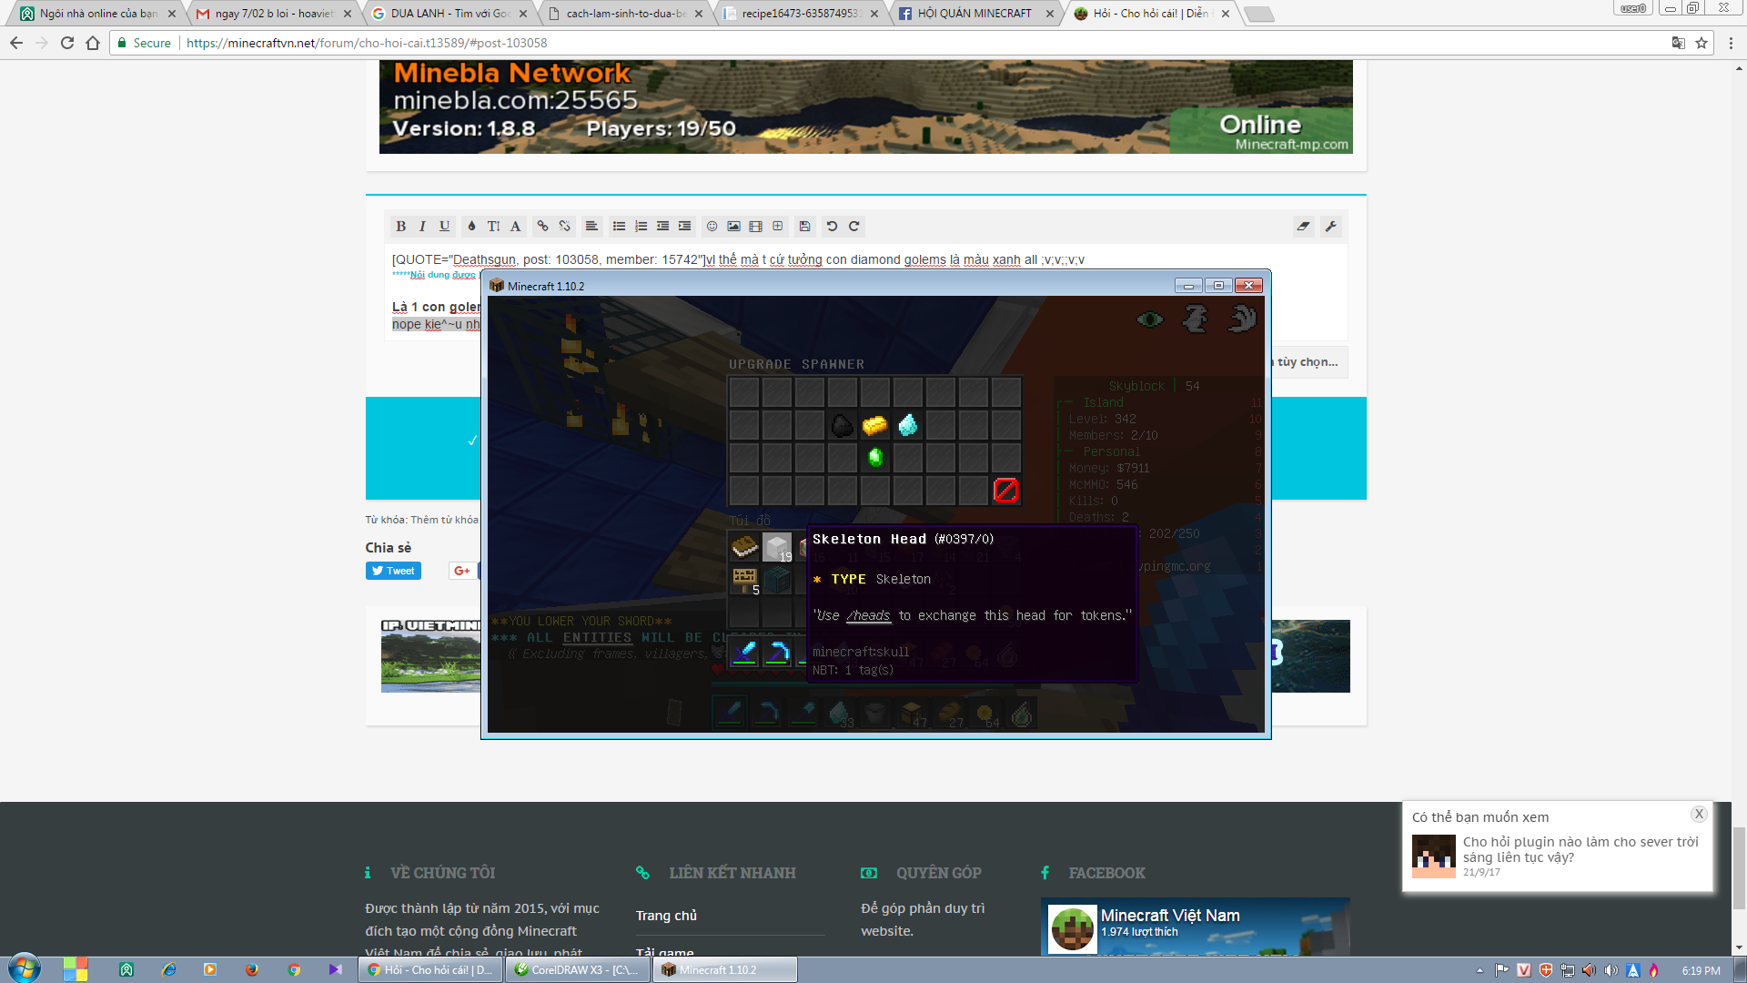Insert media with film icon
Image resolution: width=1747 pixels, height=983 pixels.
pyautogui.click(x=755, y=227)
